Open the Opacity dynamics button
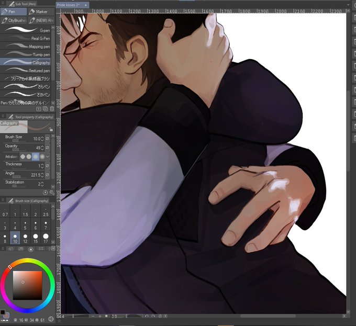The image size is (356, 326). (x=48, y=148)
